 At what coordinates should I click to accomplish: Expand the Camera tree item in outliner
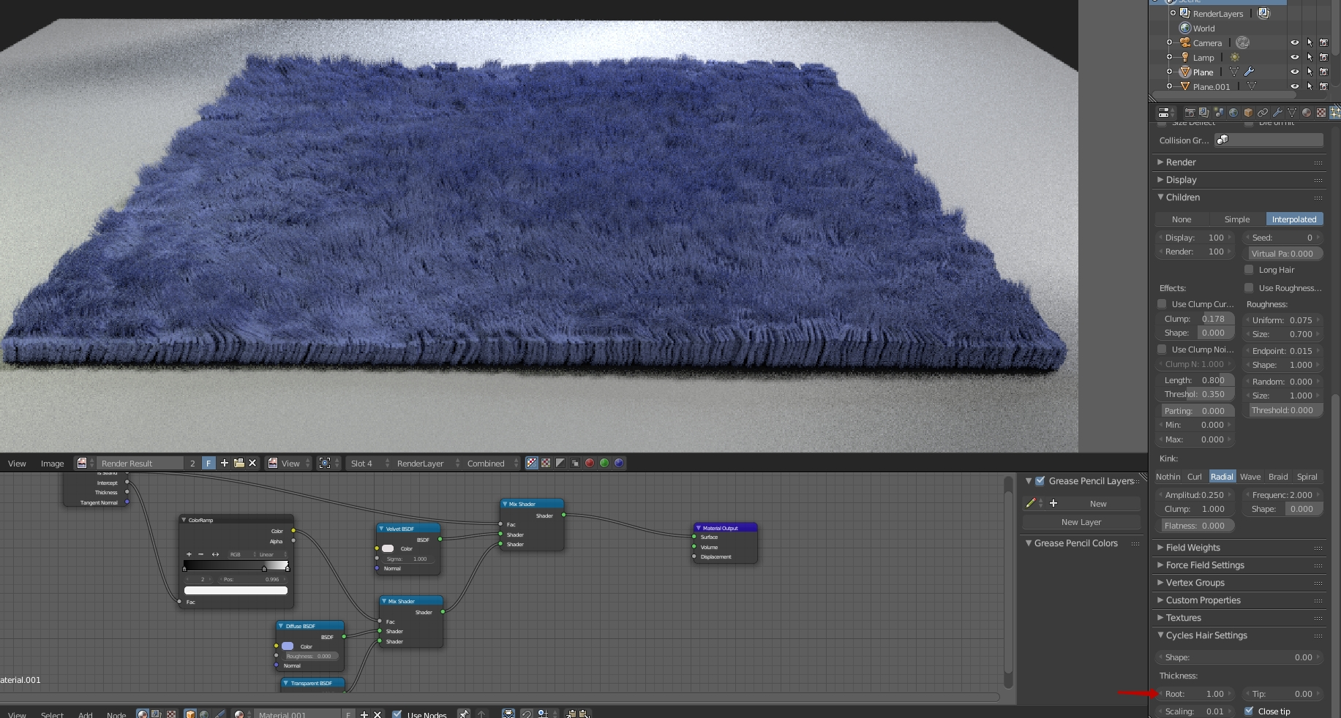click(1170, 42)
